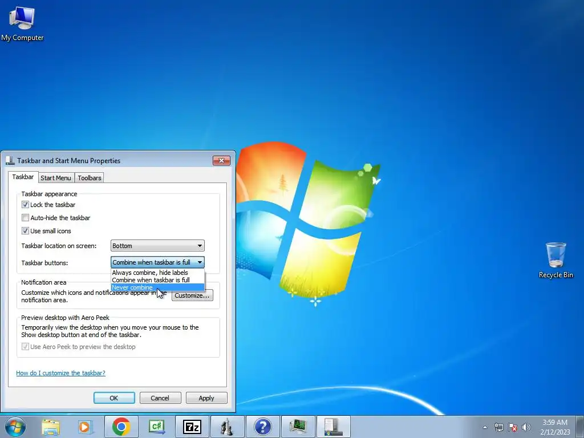Open the blue question mark help icon
The width and height of the screenshot is (584, 438).
[262, 427]
